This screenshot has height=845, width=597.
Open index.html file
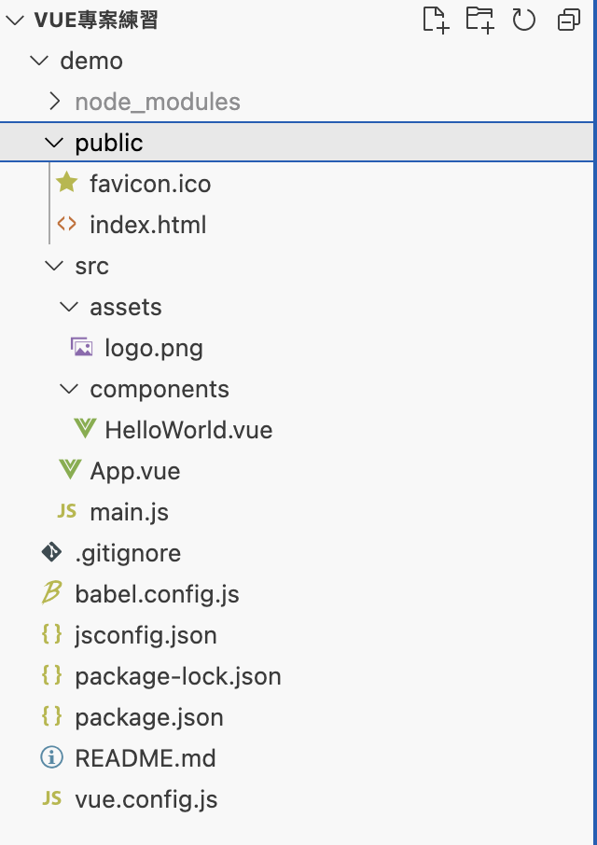pyautogui.click(x=147, y=225)
